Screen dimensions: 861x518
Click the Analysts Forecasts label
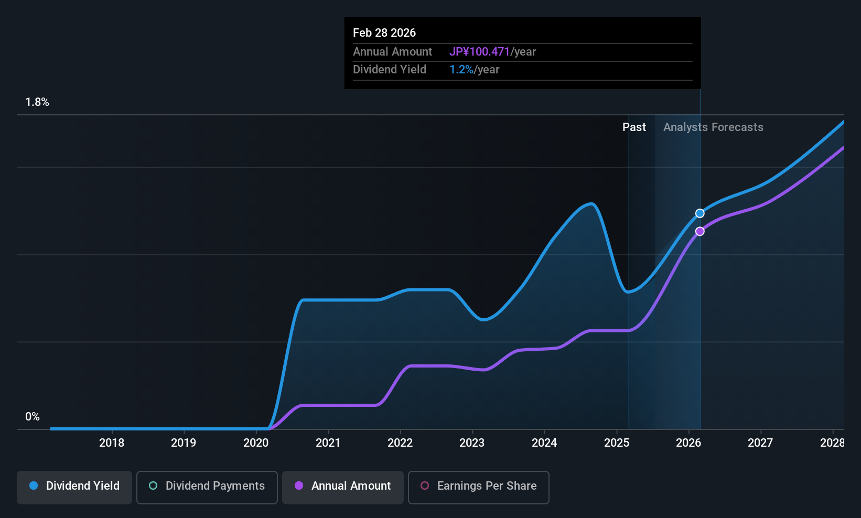pyautogui.click(x=713, y=127)
